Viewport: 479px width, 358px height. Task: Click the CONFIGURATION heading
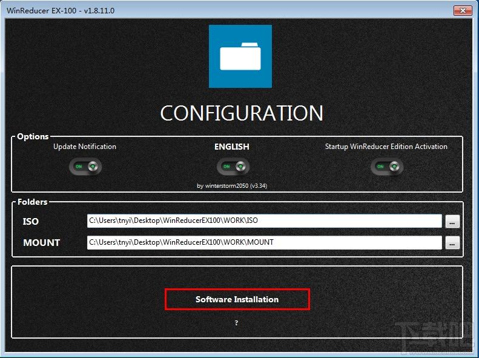242,113
